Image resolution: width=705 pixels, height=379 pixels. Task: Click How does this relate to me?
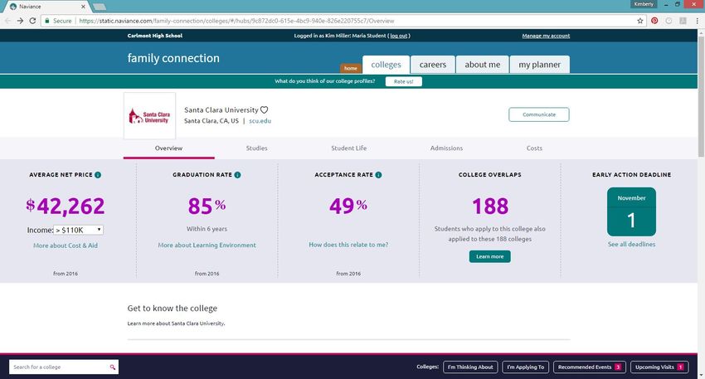tap(348, 245)
